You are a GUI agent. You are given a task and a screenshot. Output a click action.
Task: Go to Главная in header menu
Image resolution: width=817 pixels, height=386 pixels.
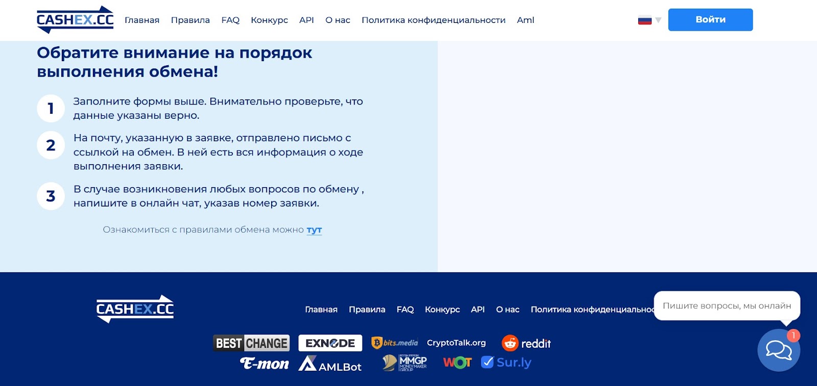click(142, 20)
